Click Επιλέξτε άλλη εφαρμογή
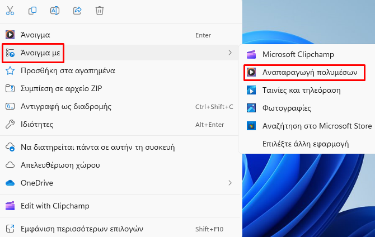 [308, 144]
